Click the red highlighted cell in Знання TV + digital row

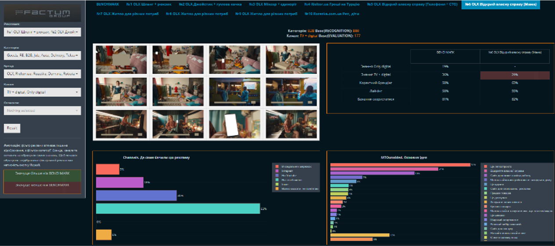coord(514,75)
